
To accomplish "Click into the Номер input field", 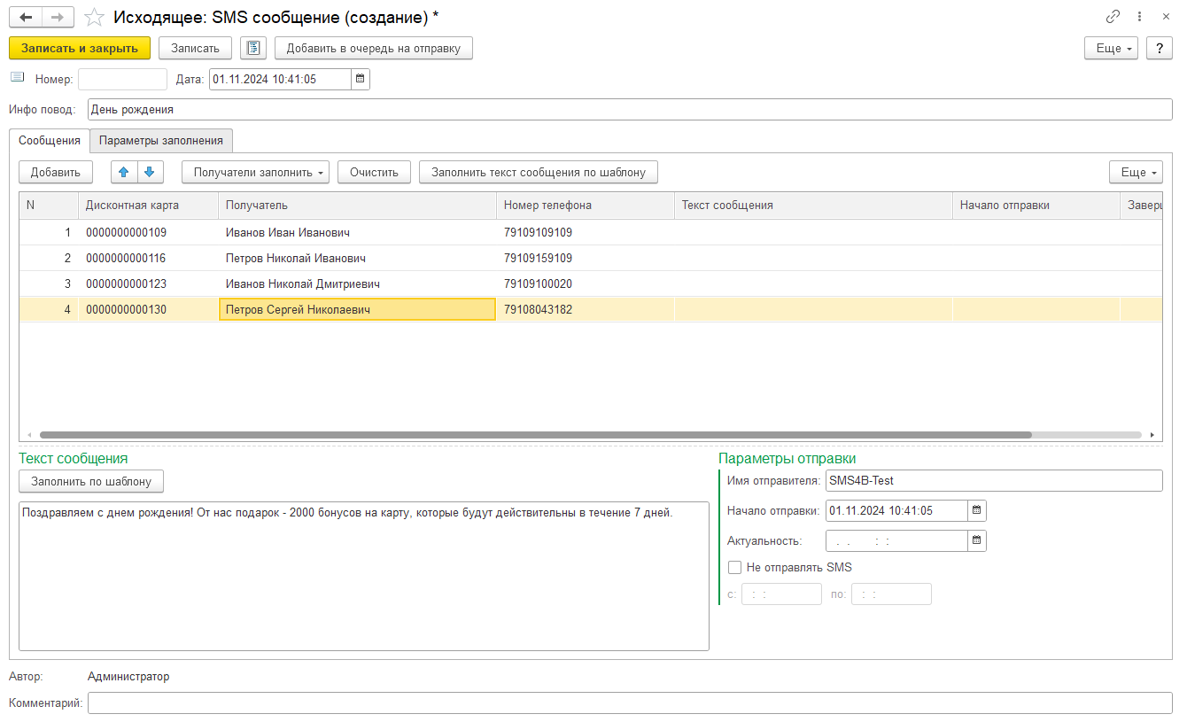I will 122,79.
